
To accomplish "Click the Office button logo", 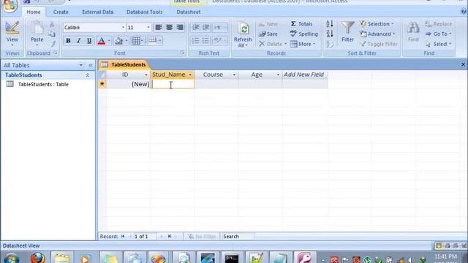I will [9, 6].
